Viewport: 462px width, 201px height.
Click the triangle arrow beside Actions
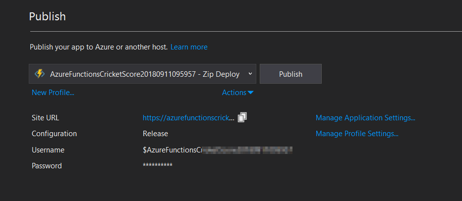[x=251, y=93]
